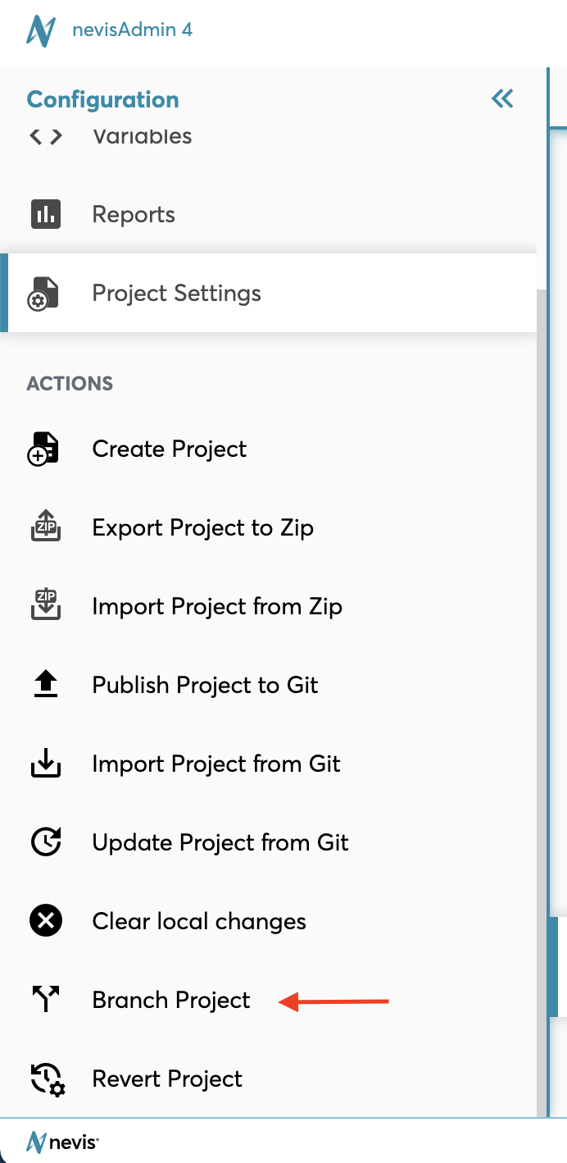Image resolution: width=567 pixels, height=1163 pixels.
Task: Open the Reports menu item
Action: 134,215
